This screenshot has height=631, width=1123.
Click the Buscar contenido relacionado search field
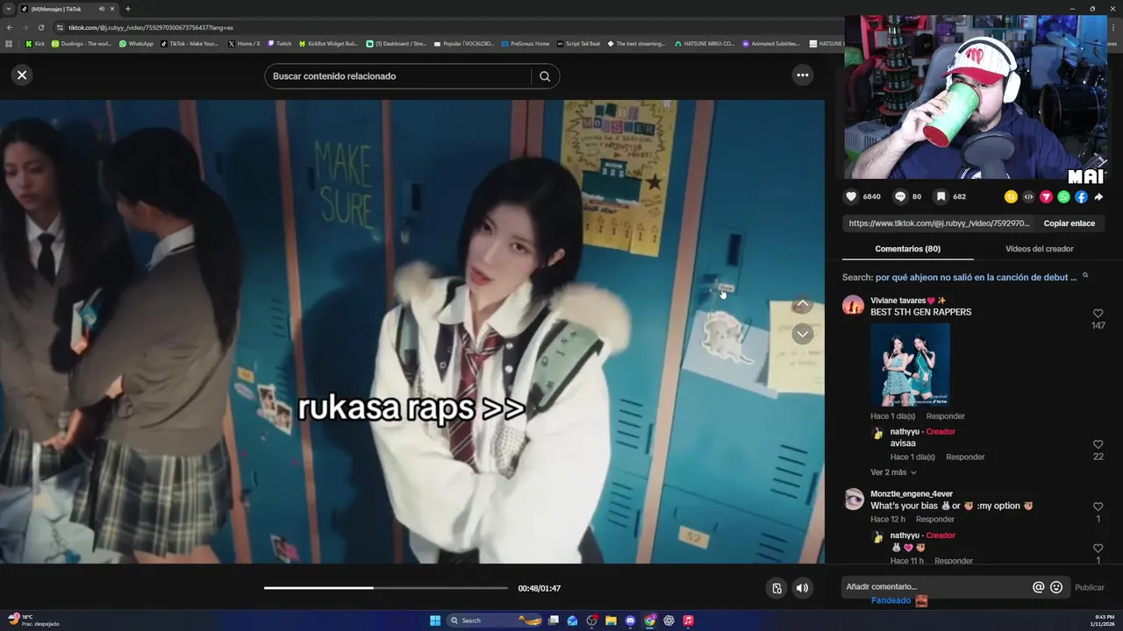[399, 76]
